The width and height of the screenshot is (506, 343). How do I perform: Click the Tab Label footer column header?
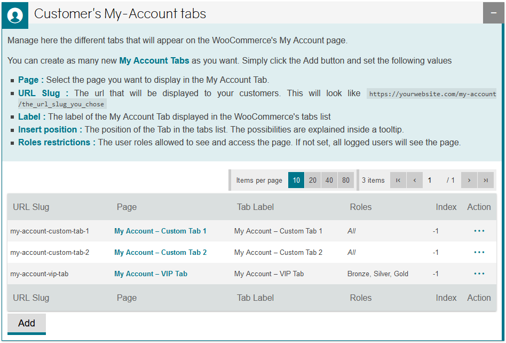[x=255, y=298]
